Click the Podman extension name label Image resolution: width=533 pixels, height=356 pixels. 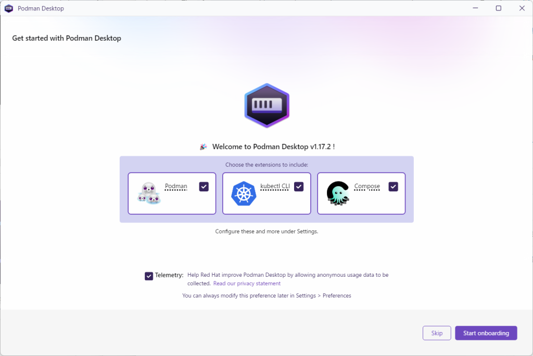(x=176, y=186)
